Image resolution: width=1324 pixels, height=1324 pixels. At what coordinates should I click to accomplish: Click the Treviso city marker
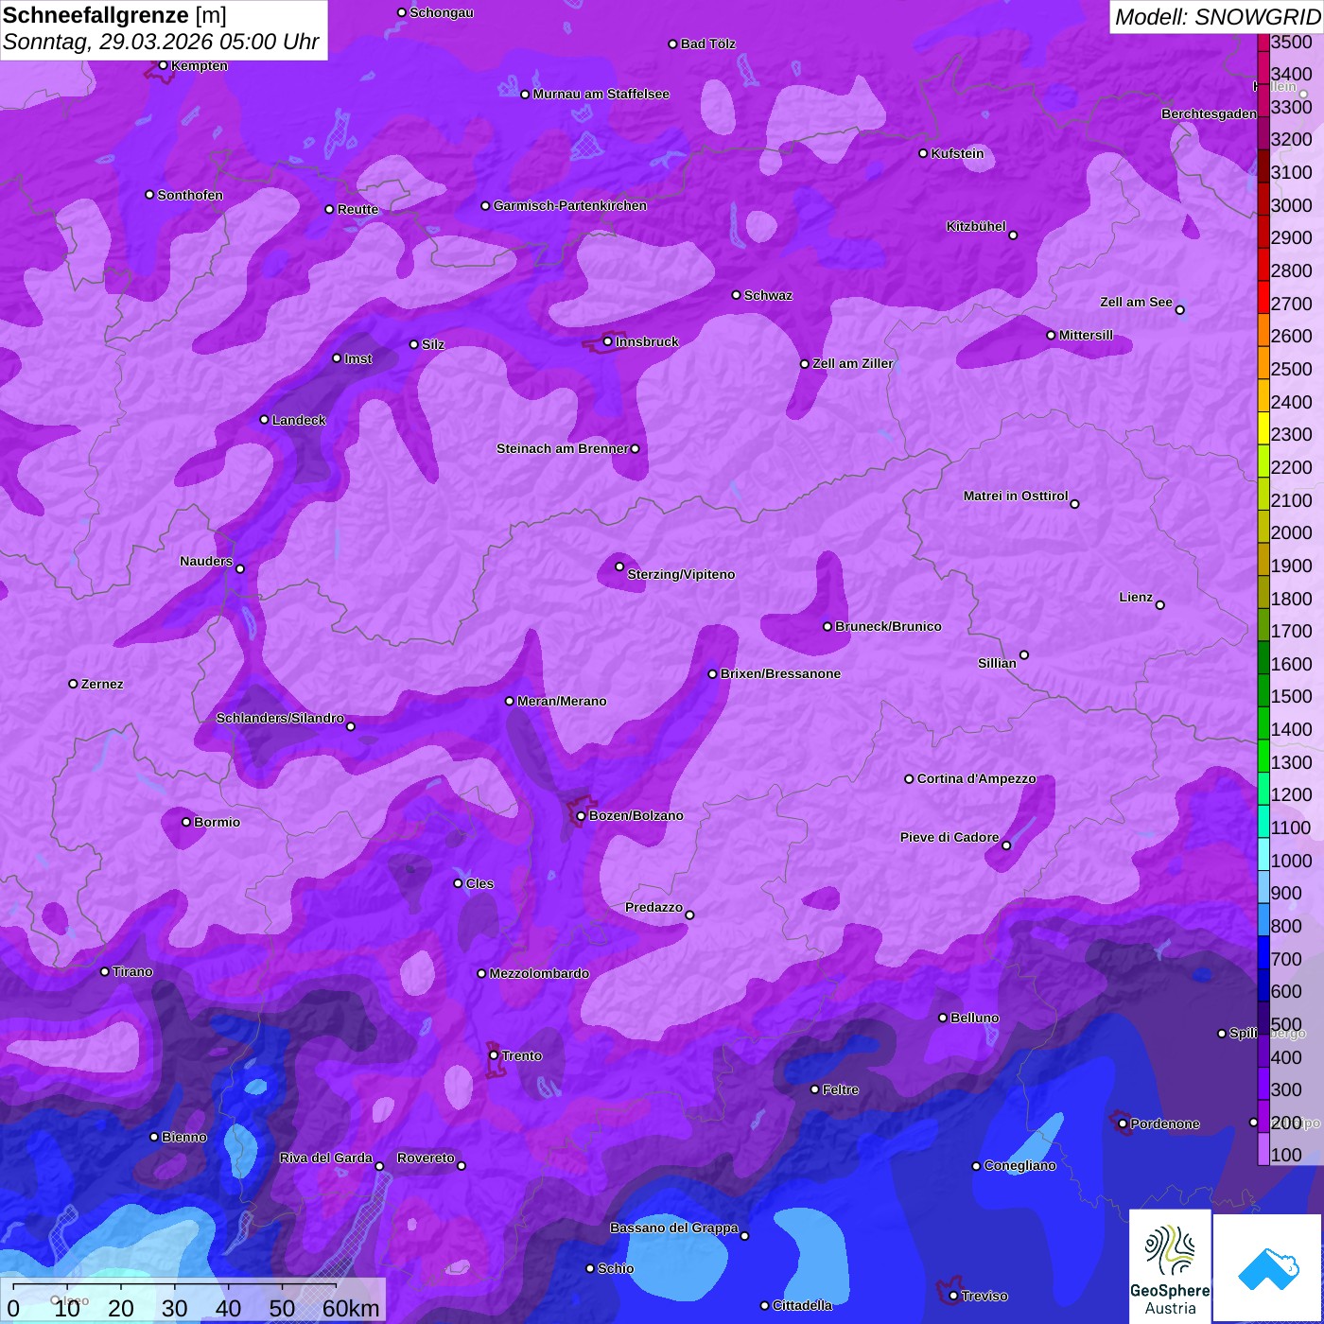click(953, 1296)
